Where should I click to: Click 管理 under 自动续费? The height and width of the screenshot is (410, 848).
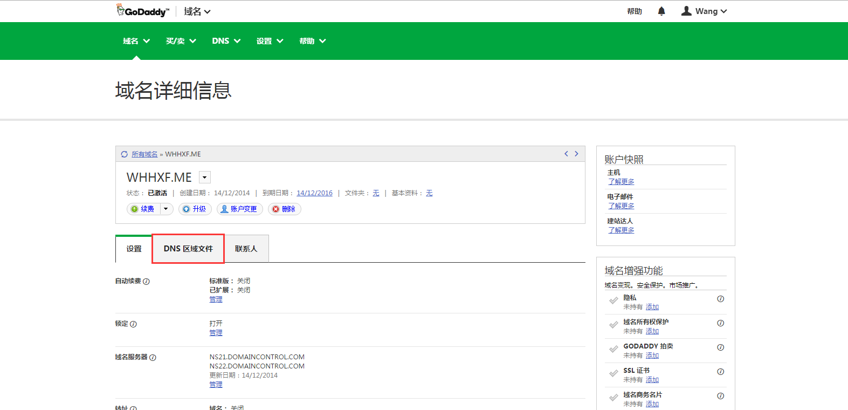click(216, 299)
